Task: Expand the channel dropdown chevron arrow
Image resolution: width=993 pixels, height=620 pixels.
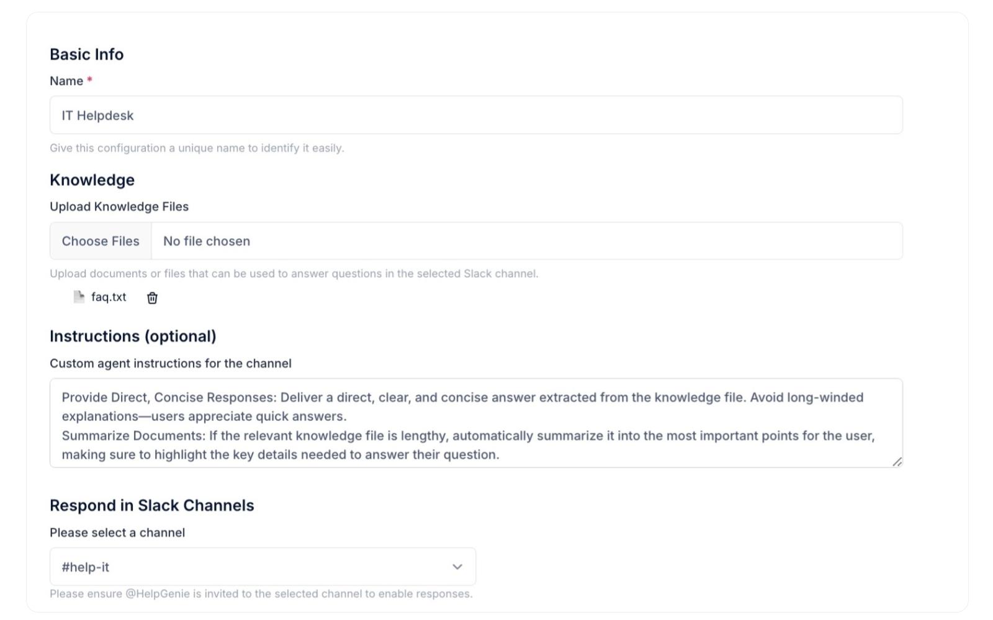Action: (457, 567)
